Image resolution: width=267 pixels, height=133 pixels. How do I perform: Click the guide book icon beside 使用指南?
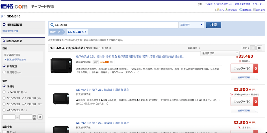[x=254, y=10]
